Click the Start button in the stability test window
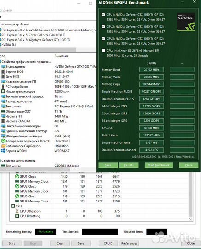Screen dimensions: 201x249 point(12,243)
